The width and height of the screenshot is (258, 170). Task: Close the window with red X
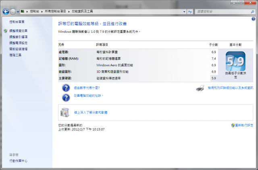click(250, 3)
